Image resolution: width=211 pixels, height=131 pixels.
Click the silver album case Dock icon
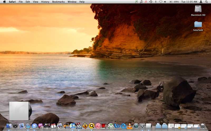click(149, 126)
